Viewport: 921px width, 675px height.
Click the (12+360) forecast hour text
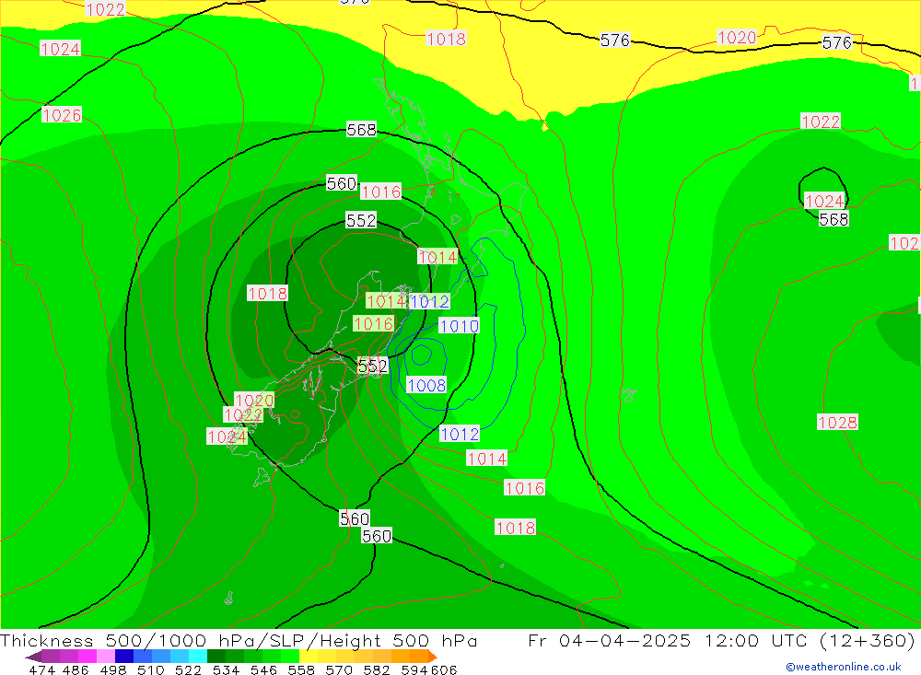(x=867, y=640)
